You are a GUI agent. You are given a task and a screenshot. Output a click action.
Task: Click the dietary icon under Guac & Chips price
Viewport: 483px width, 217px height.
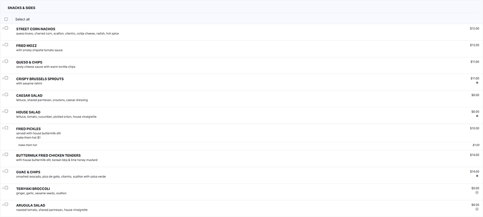click(477, 176)
